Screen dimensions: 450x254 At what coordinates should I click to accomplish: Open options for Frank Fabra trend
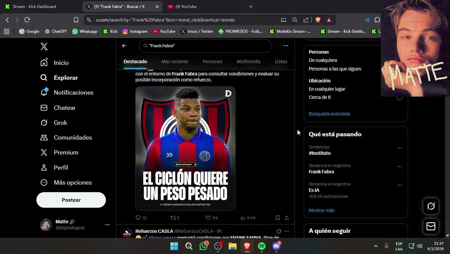click(x=400, y=167)
